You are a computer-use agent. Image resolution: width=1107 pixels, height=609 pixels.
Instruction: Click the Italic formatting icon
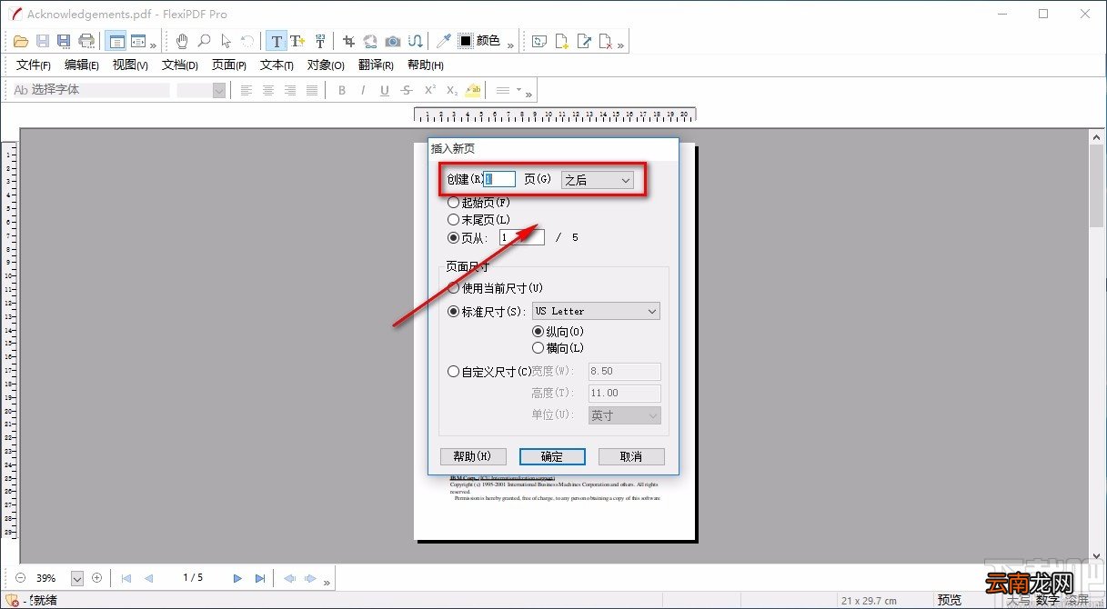pos(363,90)
